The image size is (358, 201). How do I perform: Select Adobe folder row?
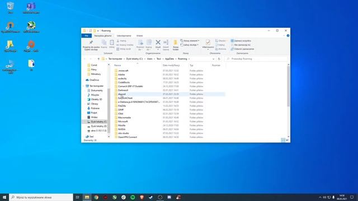169,74
